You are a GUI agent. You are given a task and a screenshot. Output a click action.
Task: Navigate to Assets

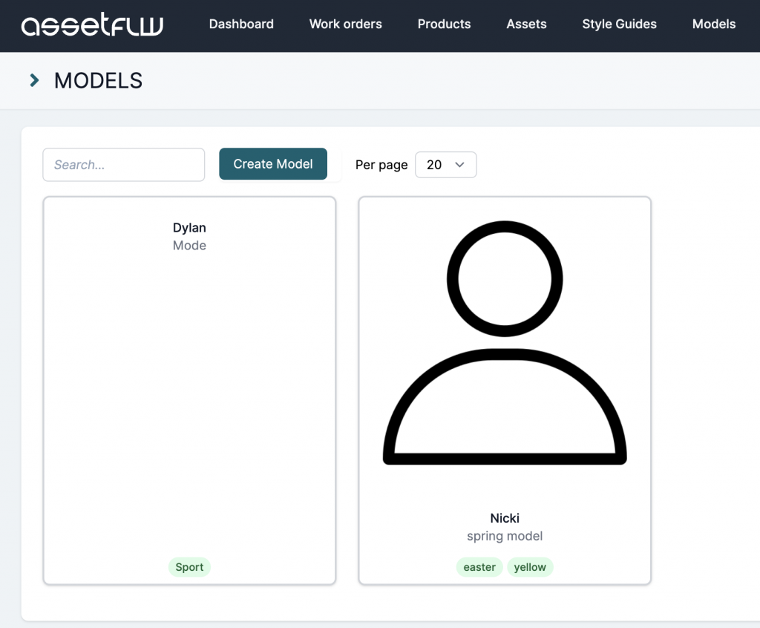[x=526, y=24]
